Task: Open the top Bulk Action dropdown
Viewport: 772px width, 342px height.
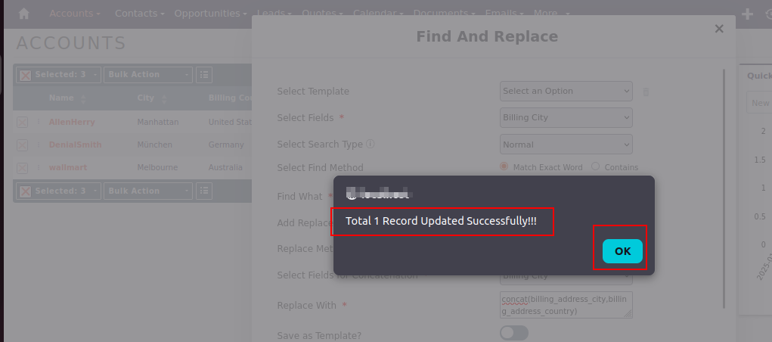Action: pyautogui.click(x=147, y=75)
